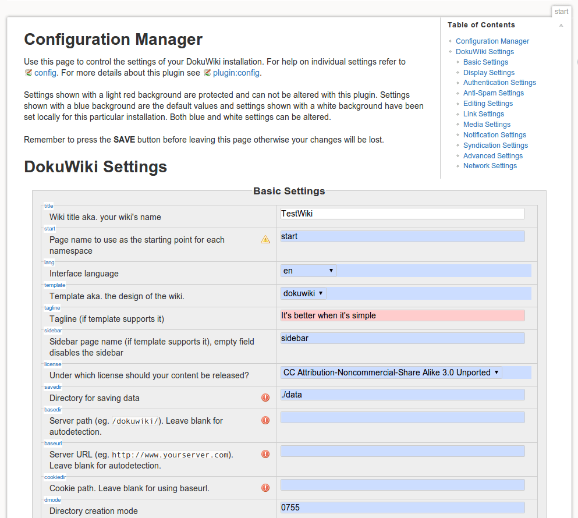Open the template dropdown showing dokuwiki
Image resolution: width=578 pixels, height=518 pixels.
pyautogui.click(x=303, y=293)
